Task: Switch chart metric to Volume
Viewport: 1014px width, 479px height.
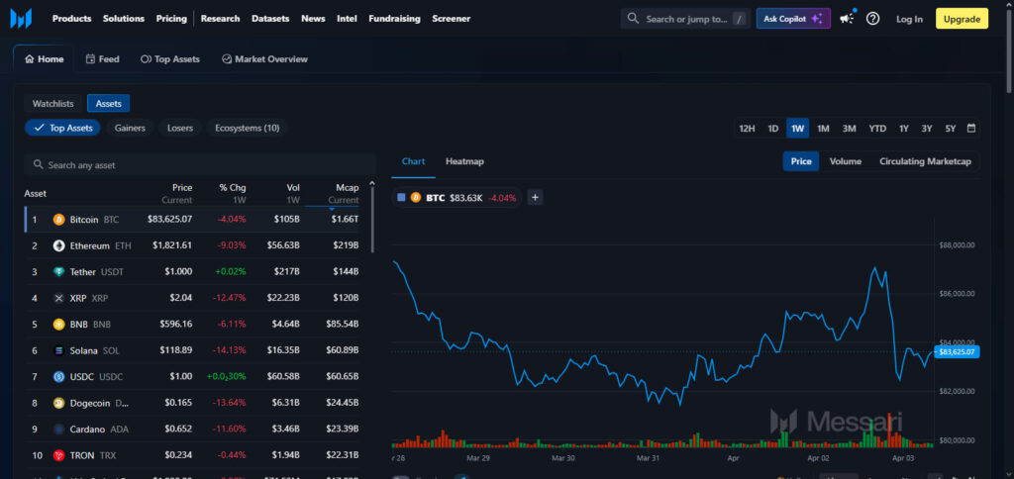Action: coord(845,161)
